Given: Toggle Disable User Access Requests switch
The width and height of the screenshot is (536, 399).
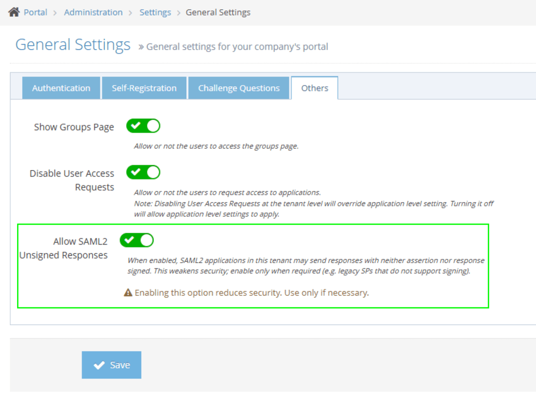Looking at the screenshot, I should pos(143,172).
